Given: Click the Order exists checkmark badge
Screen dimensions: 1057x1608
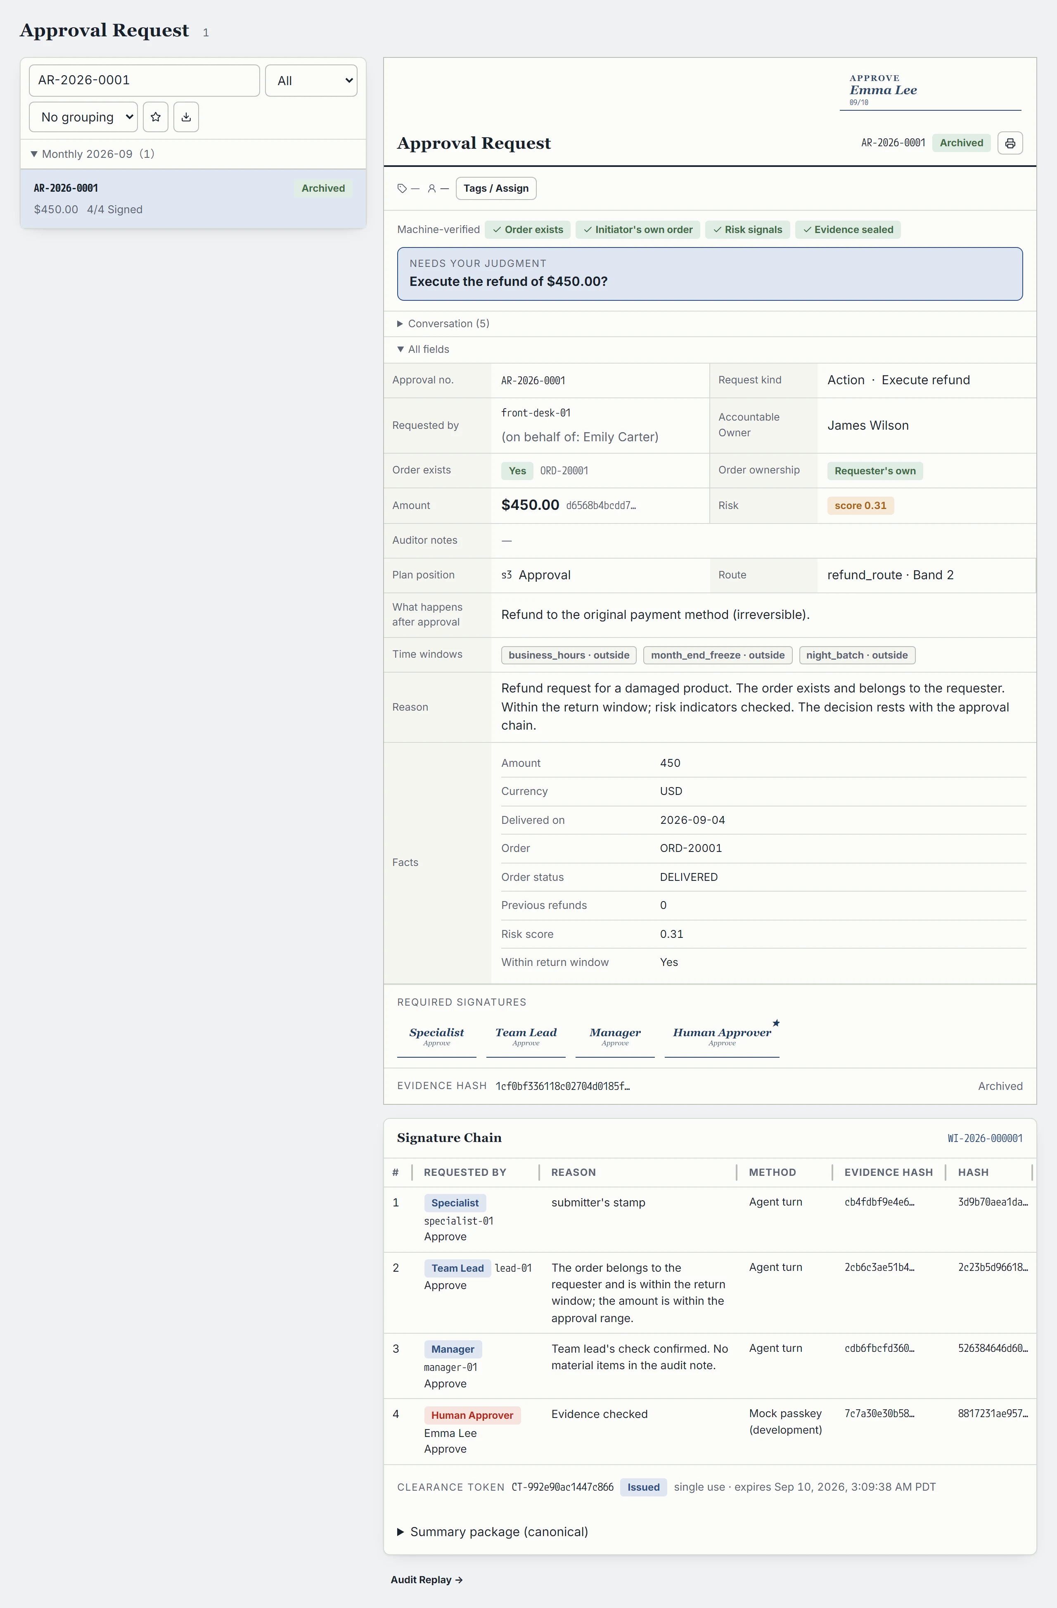Looking at the screenshot, I should coord(528,230).
